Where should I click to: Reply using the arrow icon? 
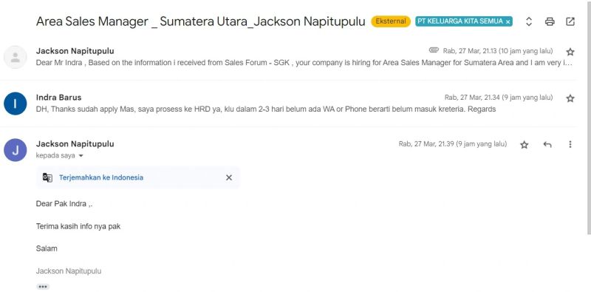point(547,144)
